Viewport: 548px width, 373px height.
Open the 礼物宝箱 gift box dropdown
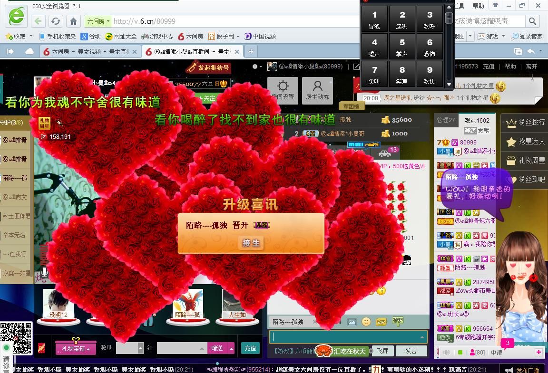pyautogui.click(x=75, y=348)
